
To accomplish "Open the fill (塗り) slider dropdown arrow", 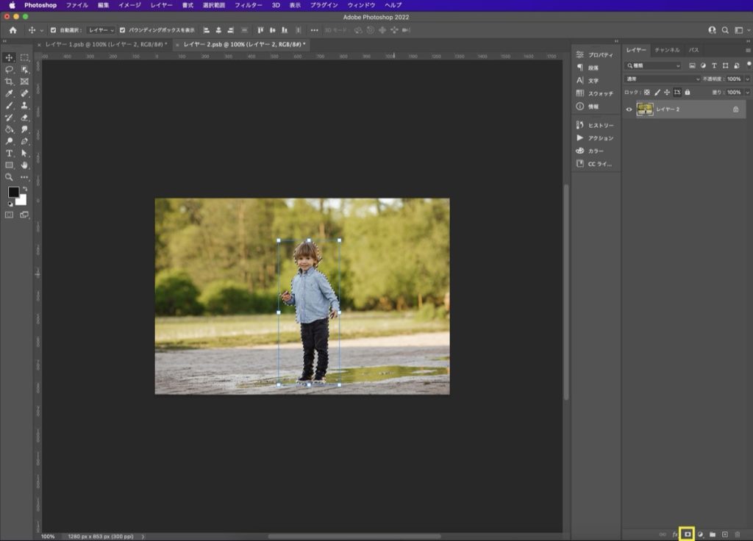I will tap(747, 92).
